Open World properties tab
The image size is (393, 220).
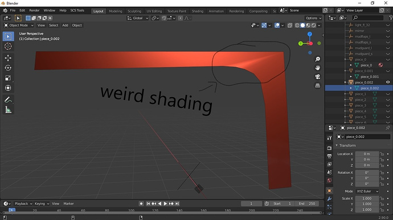click(329, 180)
